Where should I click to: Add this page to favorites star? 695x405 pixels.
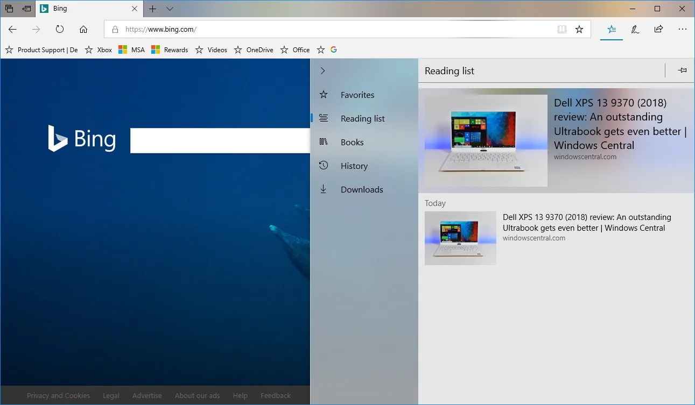click(579, 30)
